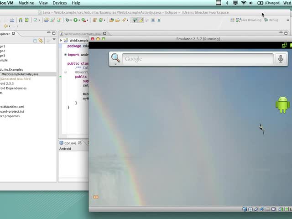Viewport: 292px width, 219px height.
Task: Open dropdown next to New Java Class icon
Action: click(x=104, y=20)
